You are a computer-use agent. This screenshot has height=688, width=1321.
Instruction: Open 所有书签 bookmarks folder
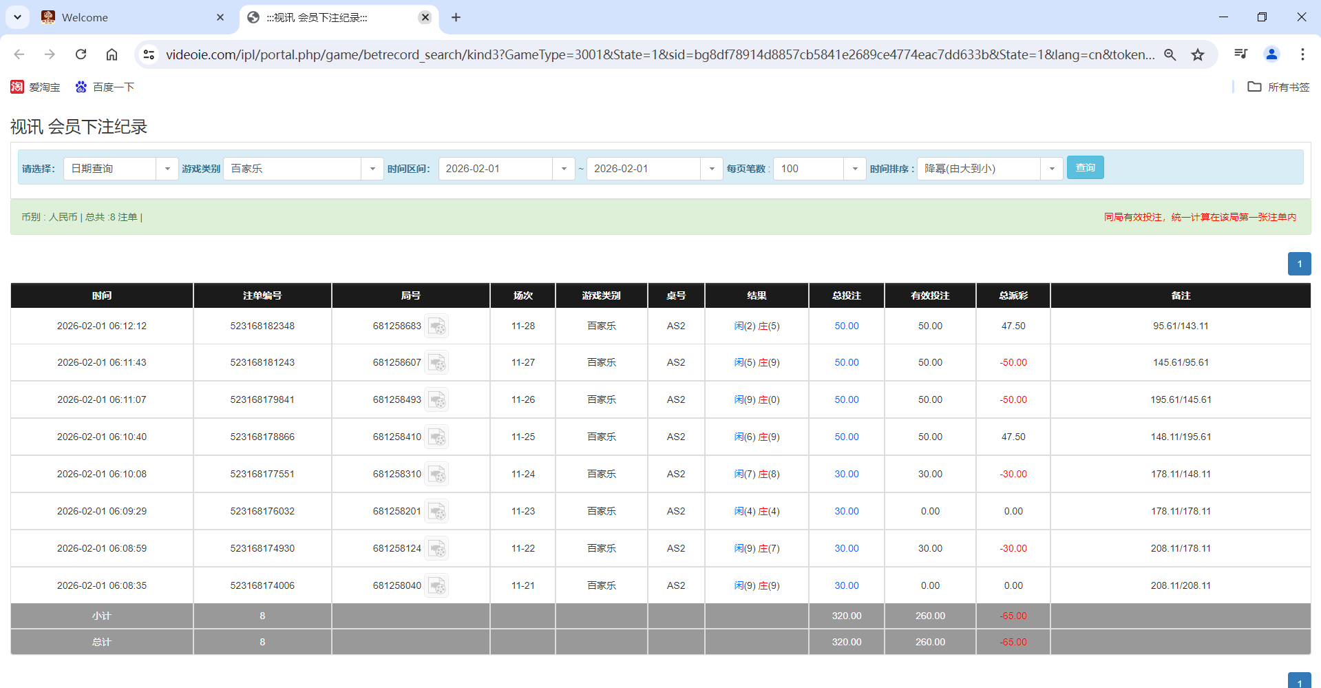[x=1278, y=87]
